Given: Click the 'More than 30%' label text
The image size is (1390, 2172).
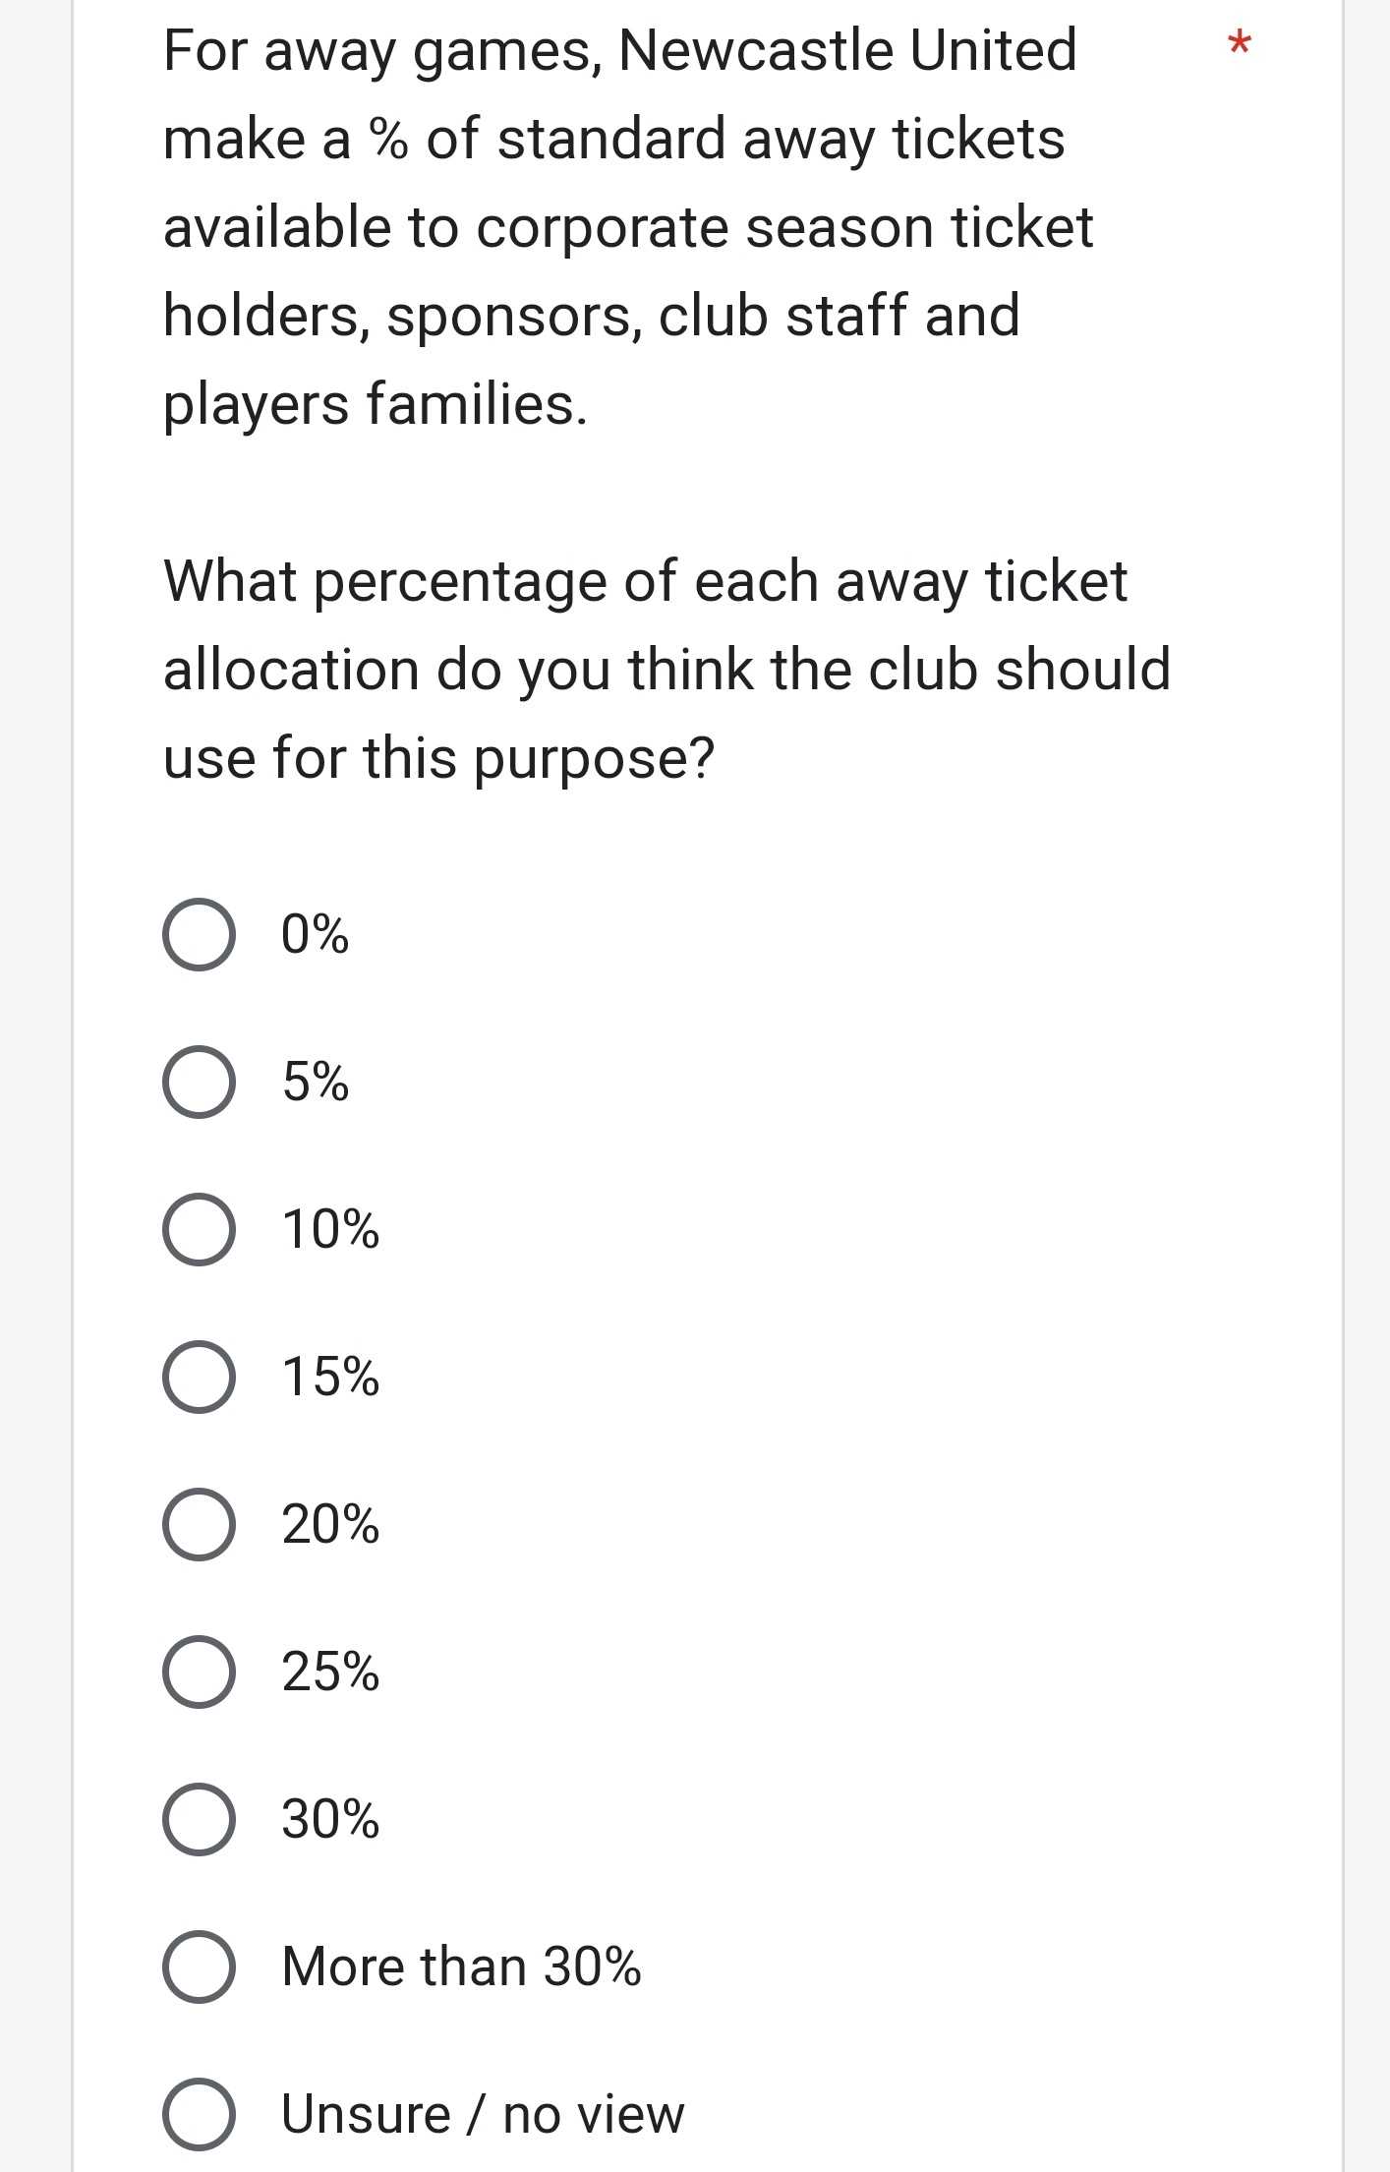Looking at the screenshot, I should tap(461, 1967).
